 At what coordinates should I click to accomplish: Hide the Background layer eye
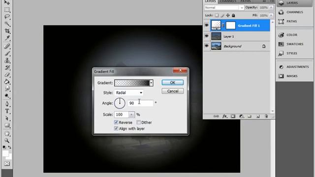click(207, 46)
